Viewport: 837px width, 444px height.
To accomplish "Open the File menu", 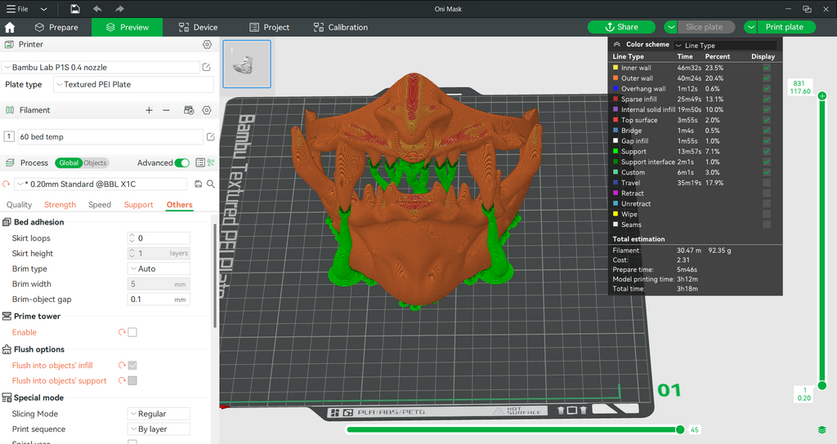I will [x=18, y=9].
